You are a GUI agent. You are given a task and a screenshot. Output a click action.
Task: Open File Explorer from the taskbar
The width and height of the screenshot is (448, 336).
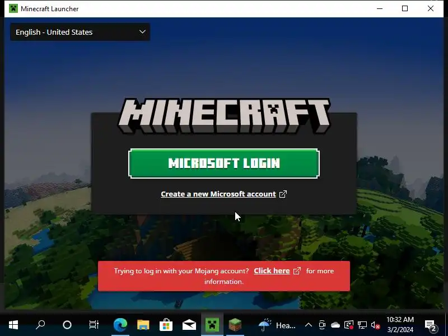143,325
